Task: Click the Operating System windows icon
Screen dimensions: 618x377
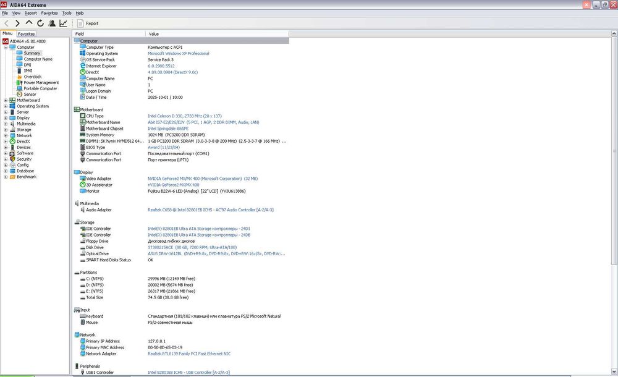Action: click(x=12, y=106)
